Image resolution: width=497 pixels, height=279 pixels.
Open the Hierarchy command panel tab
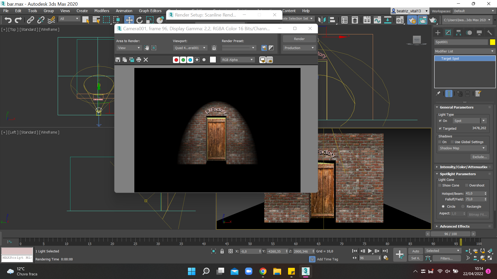pyautogui.click(x=458, y=33)
